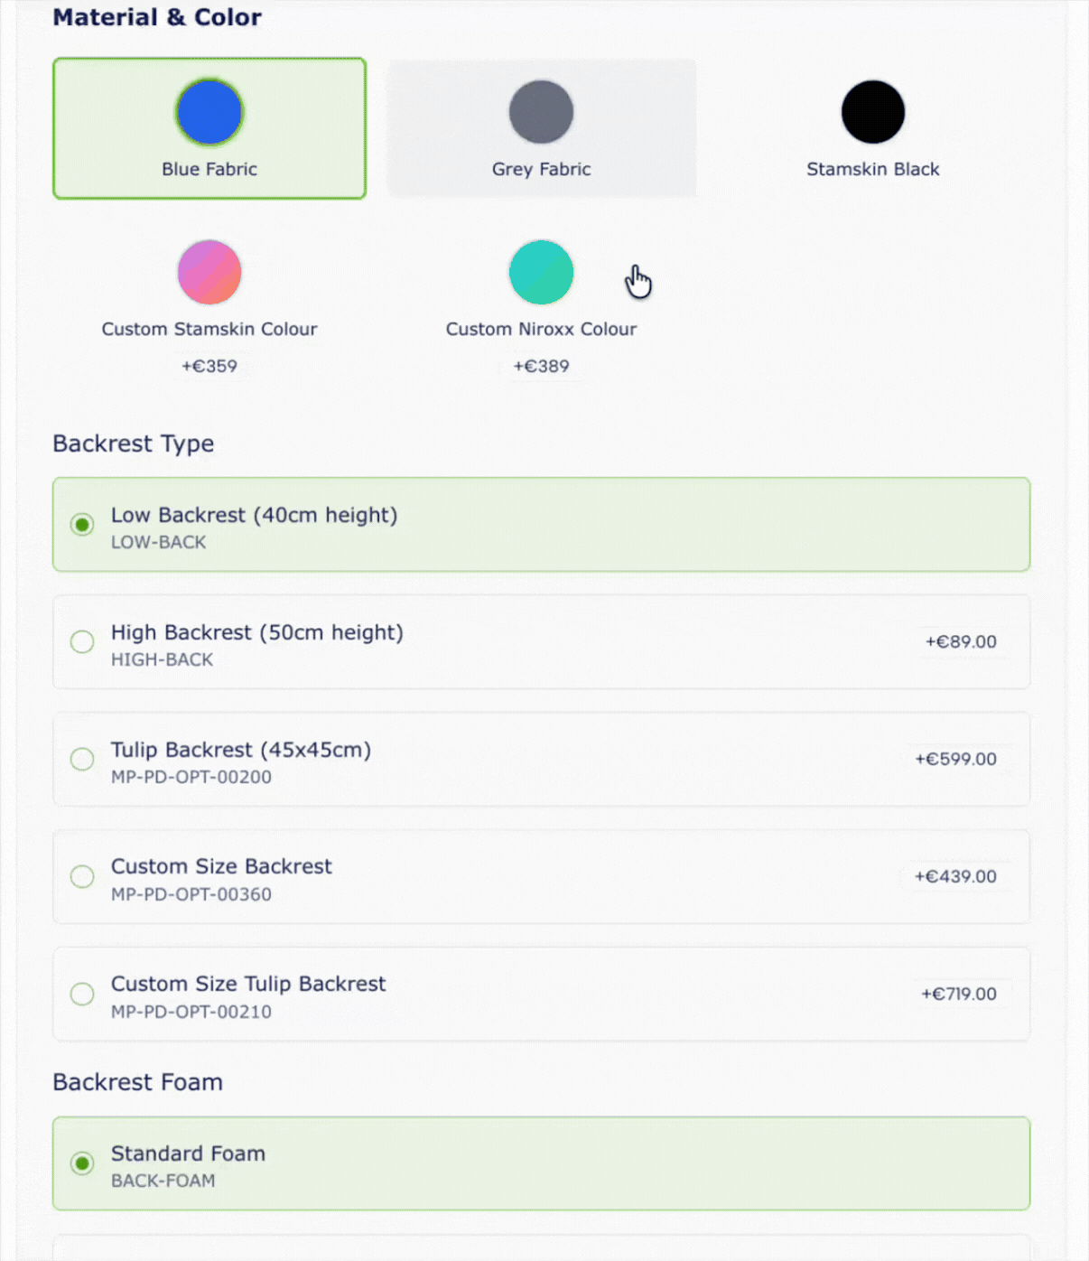Click the Stamskin Black label

(872, 170)
